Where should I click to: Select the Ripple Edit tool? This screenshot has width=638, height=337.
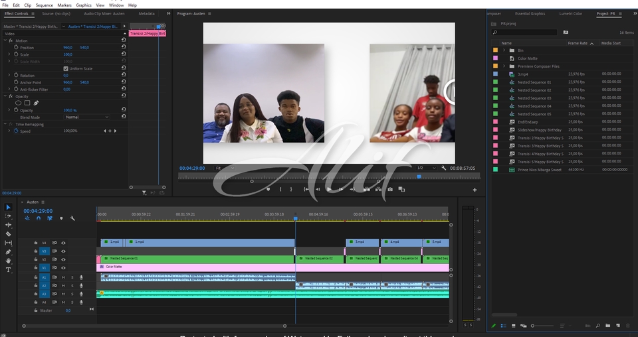click(8, 225)
